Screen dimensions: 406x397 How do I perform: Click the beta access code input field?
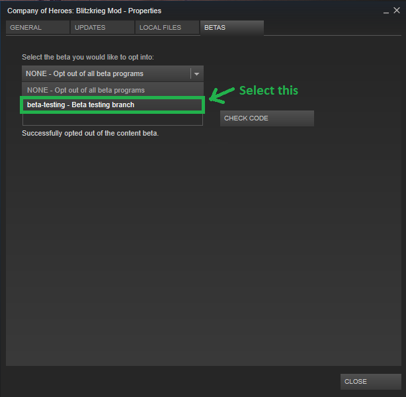coord(112,119)
